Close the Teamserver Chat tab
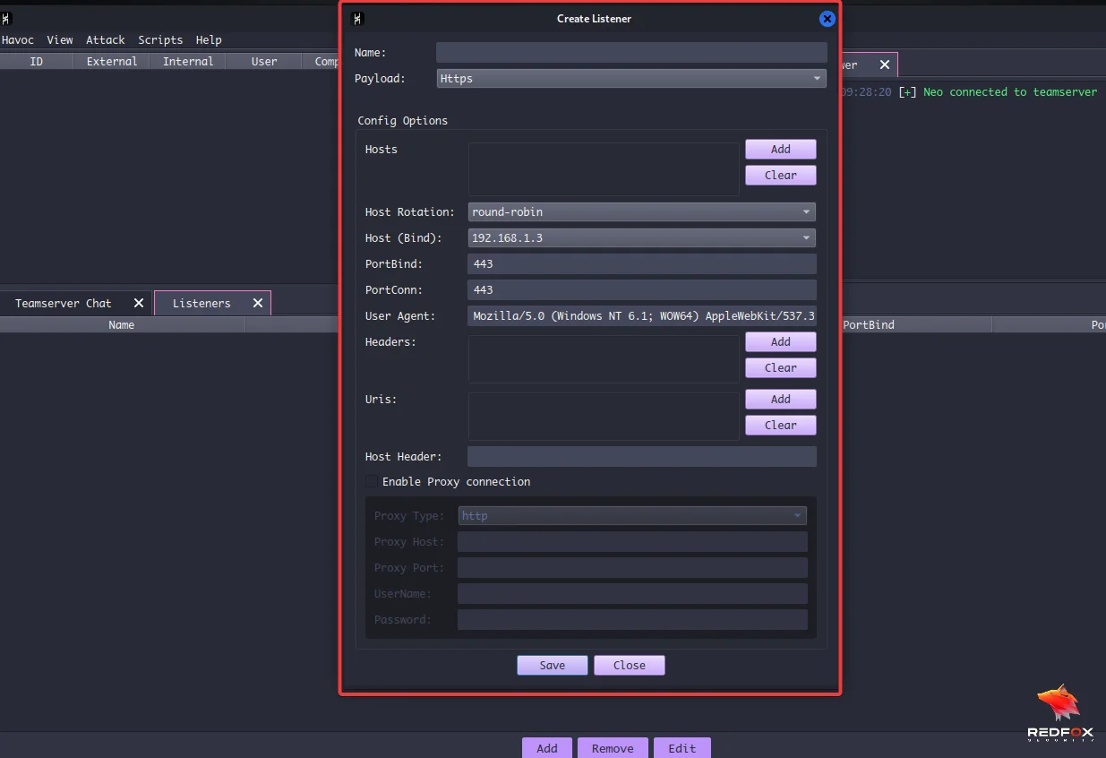The height and width of the screenshot is (758, 1106). 138,303
